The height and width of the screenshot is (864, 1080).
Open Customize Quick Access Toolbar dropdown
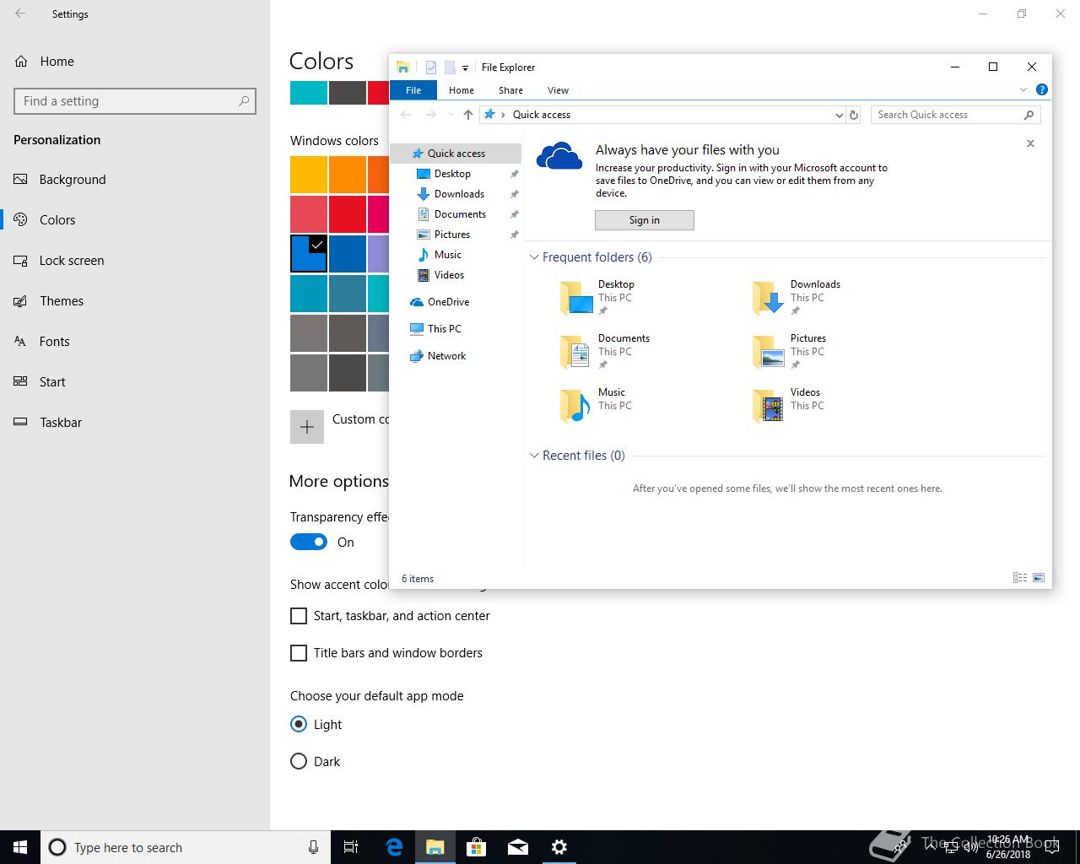point(465,68)
